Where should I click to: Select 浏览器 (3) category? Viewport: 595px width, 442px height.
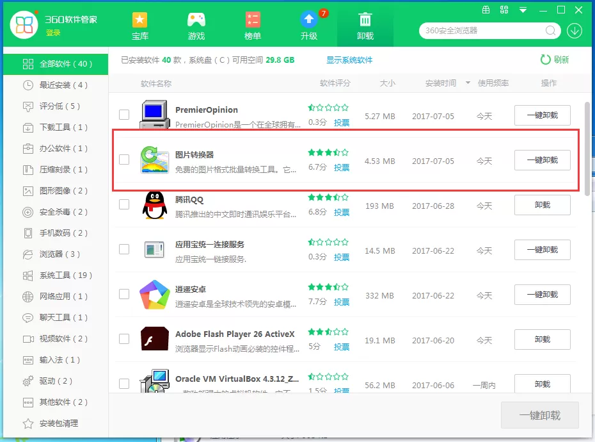pos(56,254)
